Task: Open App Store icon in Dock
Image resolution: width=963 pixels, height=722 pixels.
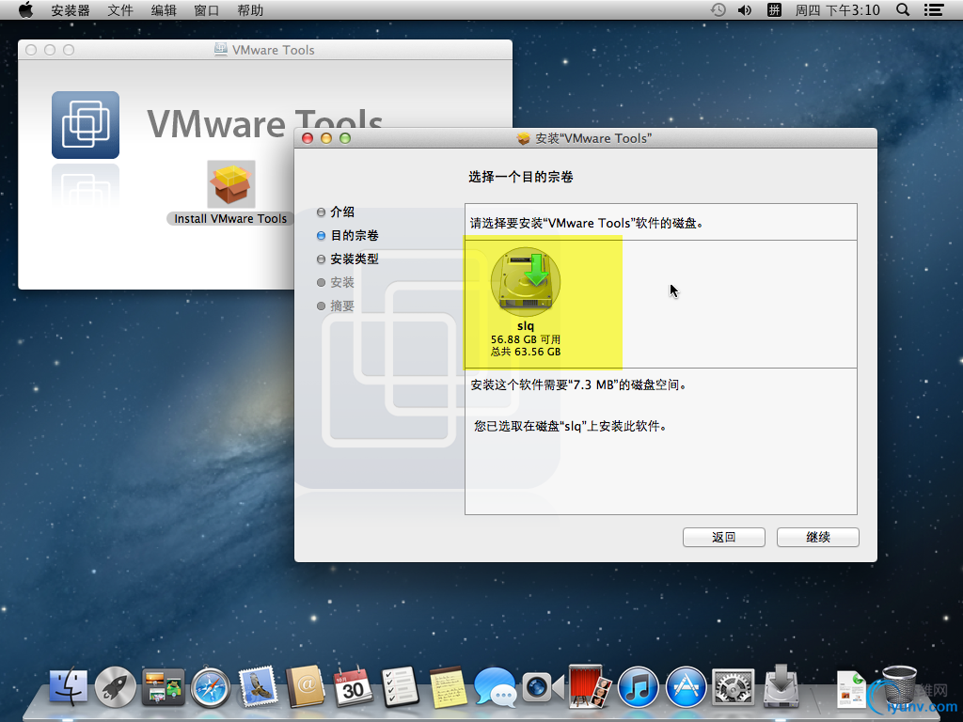Action: coord(686,687)
